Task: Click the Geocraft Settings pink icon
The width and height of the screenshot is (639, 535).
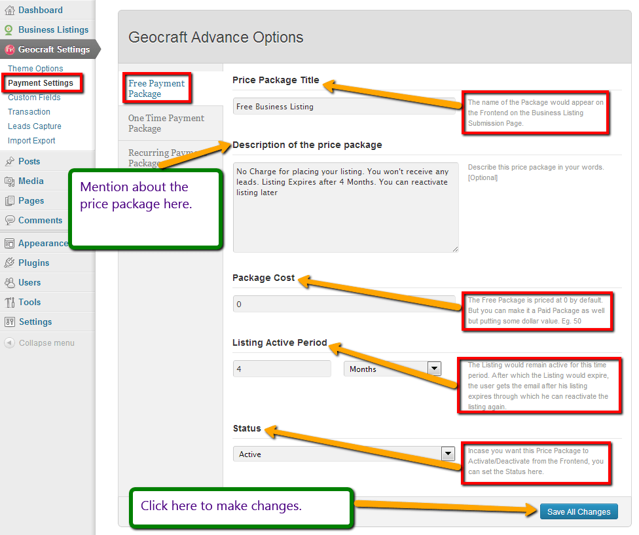Action: pos(9,49)
